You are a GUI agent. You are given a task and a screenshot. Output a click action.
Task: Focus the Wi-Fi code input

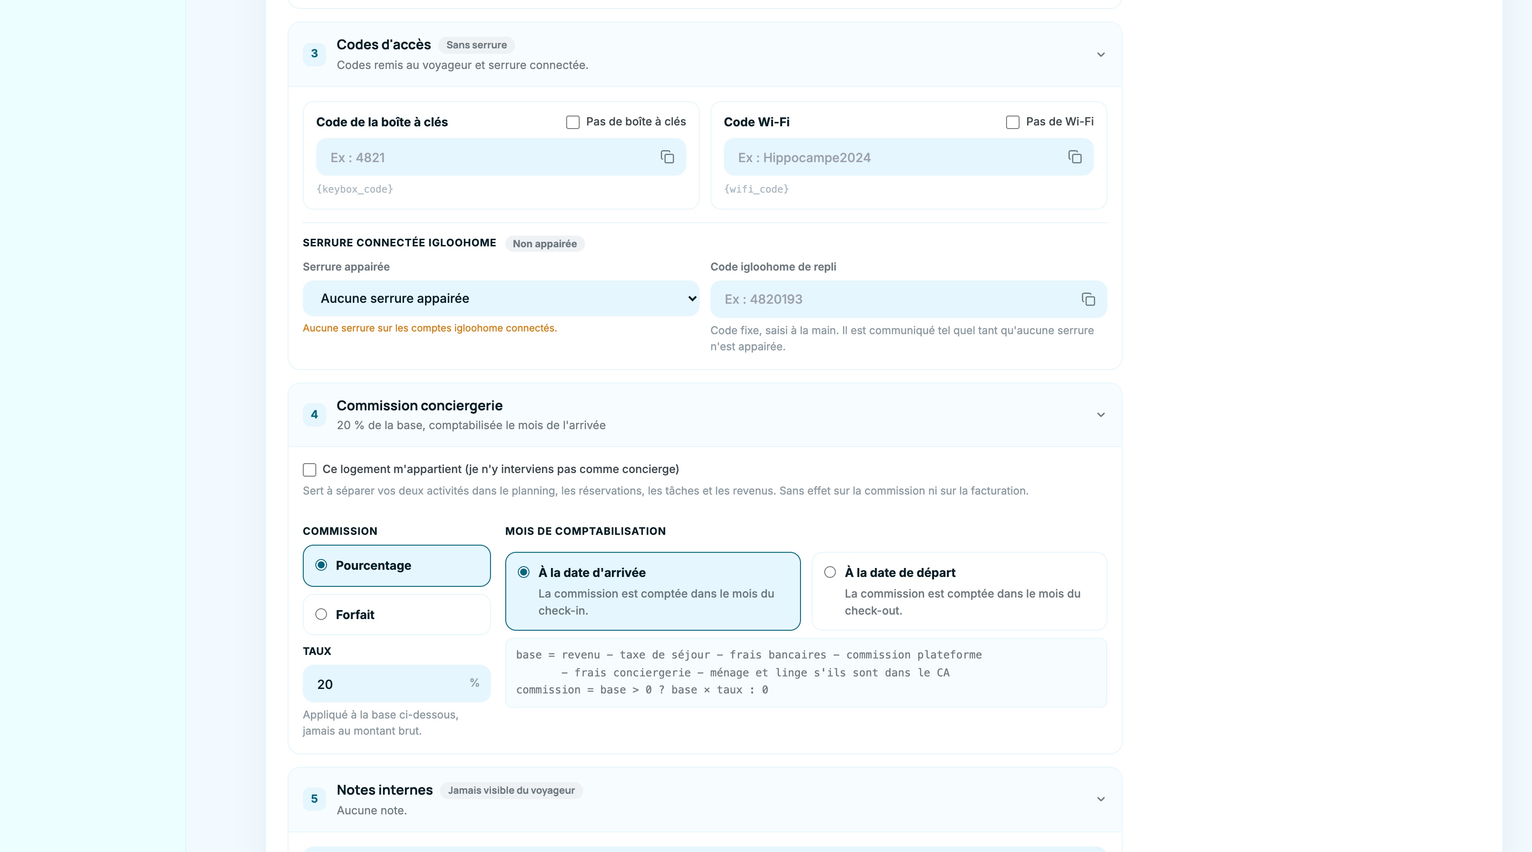pyautogui.click(x=908, y=157)
